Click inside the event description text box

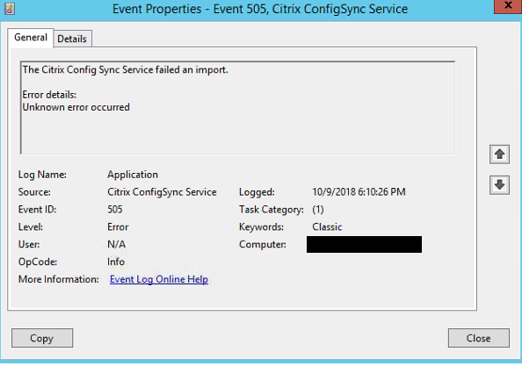click(x=237, y=108)
